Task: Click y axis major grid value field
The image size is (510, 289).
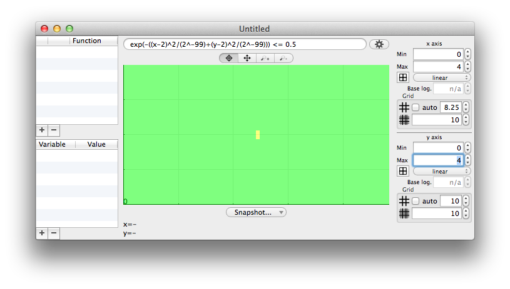Action: point(451,201)
